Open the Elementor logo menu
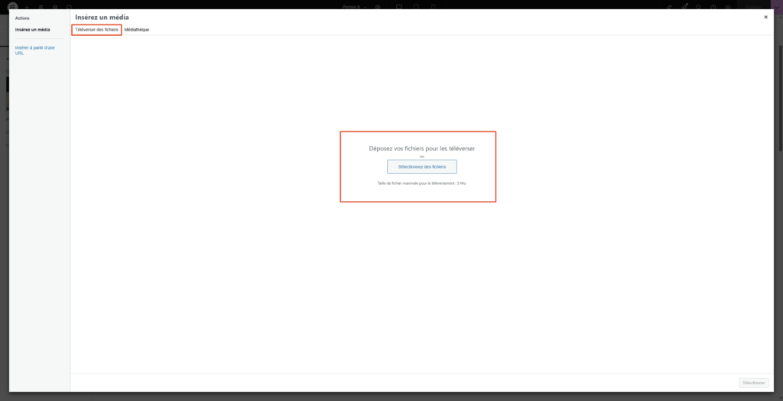The width and height of the screenshot is (783, 401). pyautogui.click(x=12, y=6)
